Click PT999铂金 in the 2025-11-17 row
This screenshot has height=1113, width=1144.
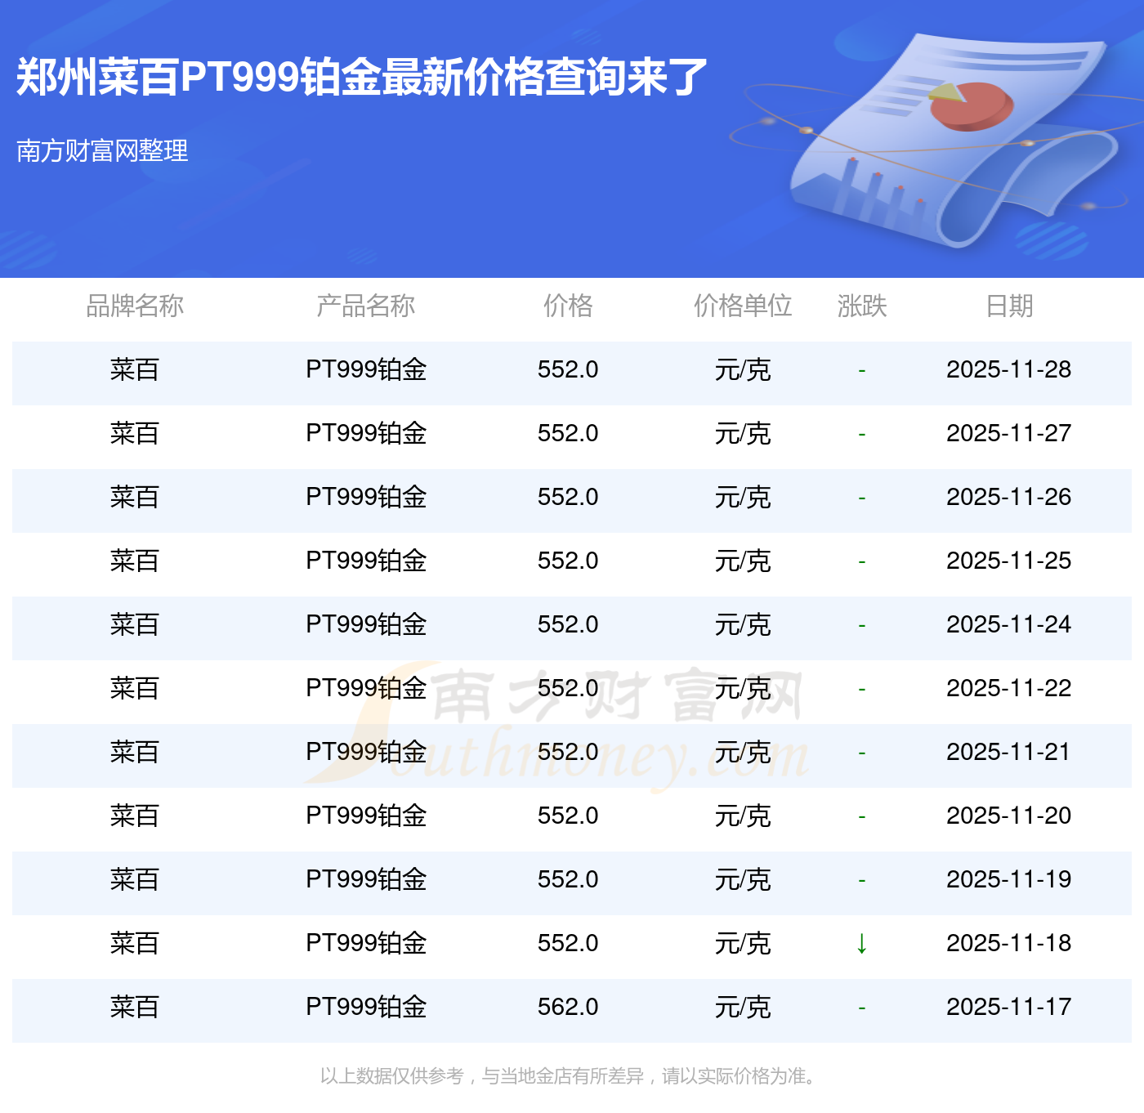[366, 1007]
